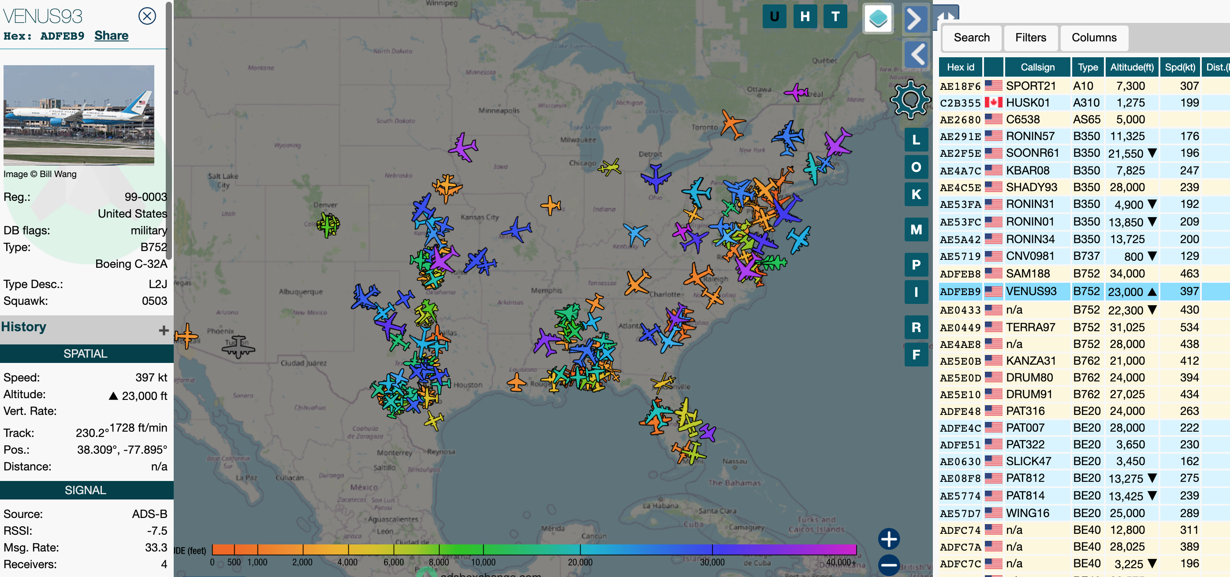Image resolution: width=1230 pixels, height=577 pixels.
Task: Click the F map option button
Action: tap(916, 354)
